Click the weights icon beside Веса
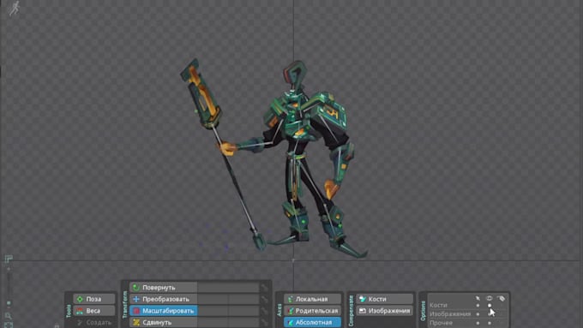Screen dimensions: 583x328 coord(80,311)
